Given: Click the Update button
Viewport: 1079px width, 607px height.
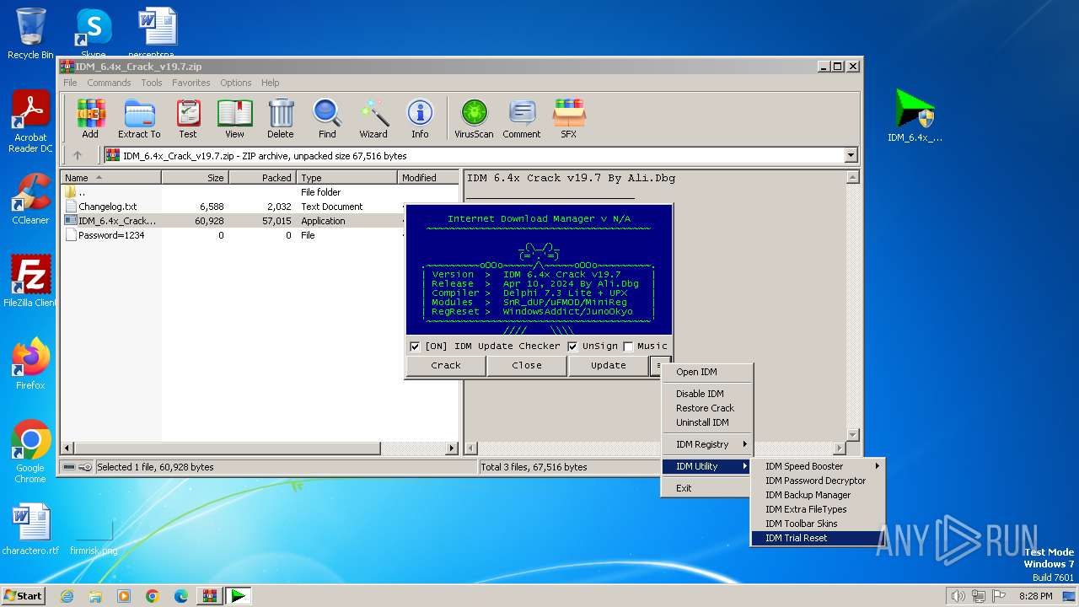Looking at the screenshot, I should pyautogui.click(x=608, y=365).
